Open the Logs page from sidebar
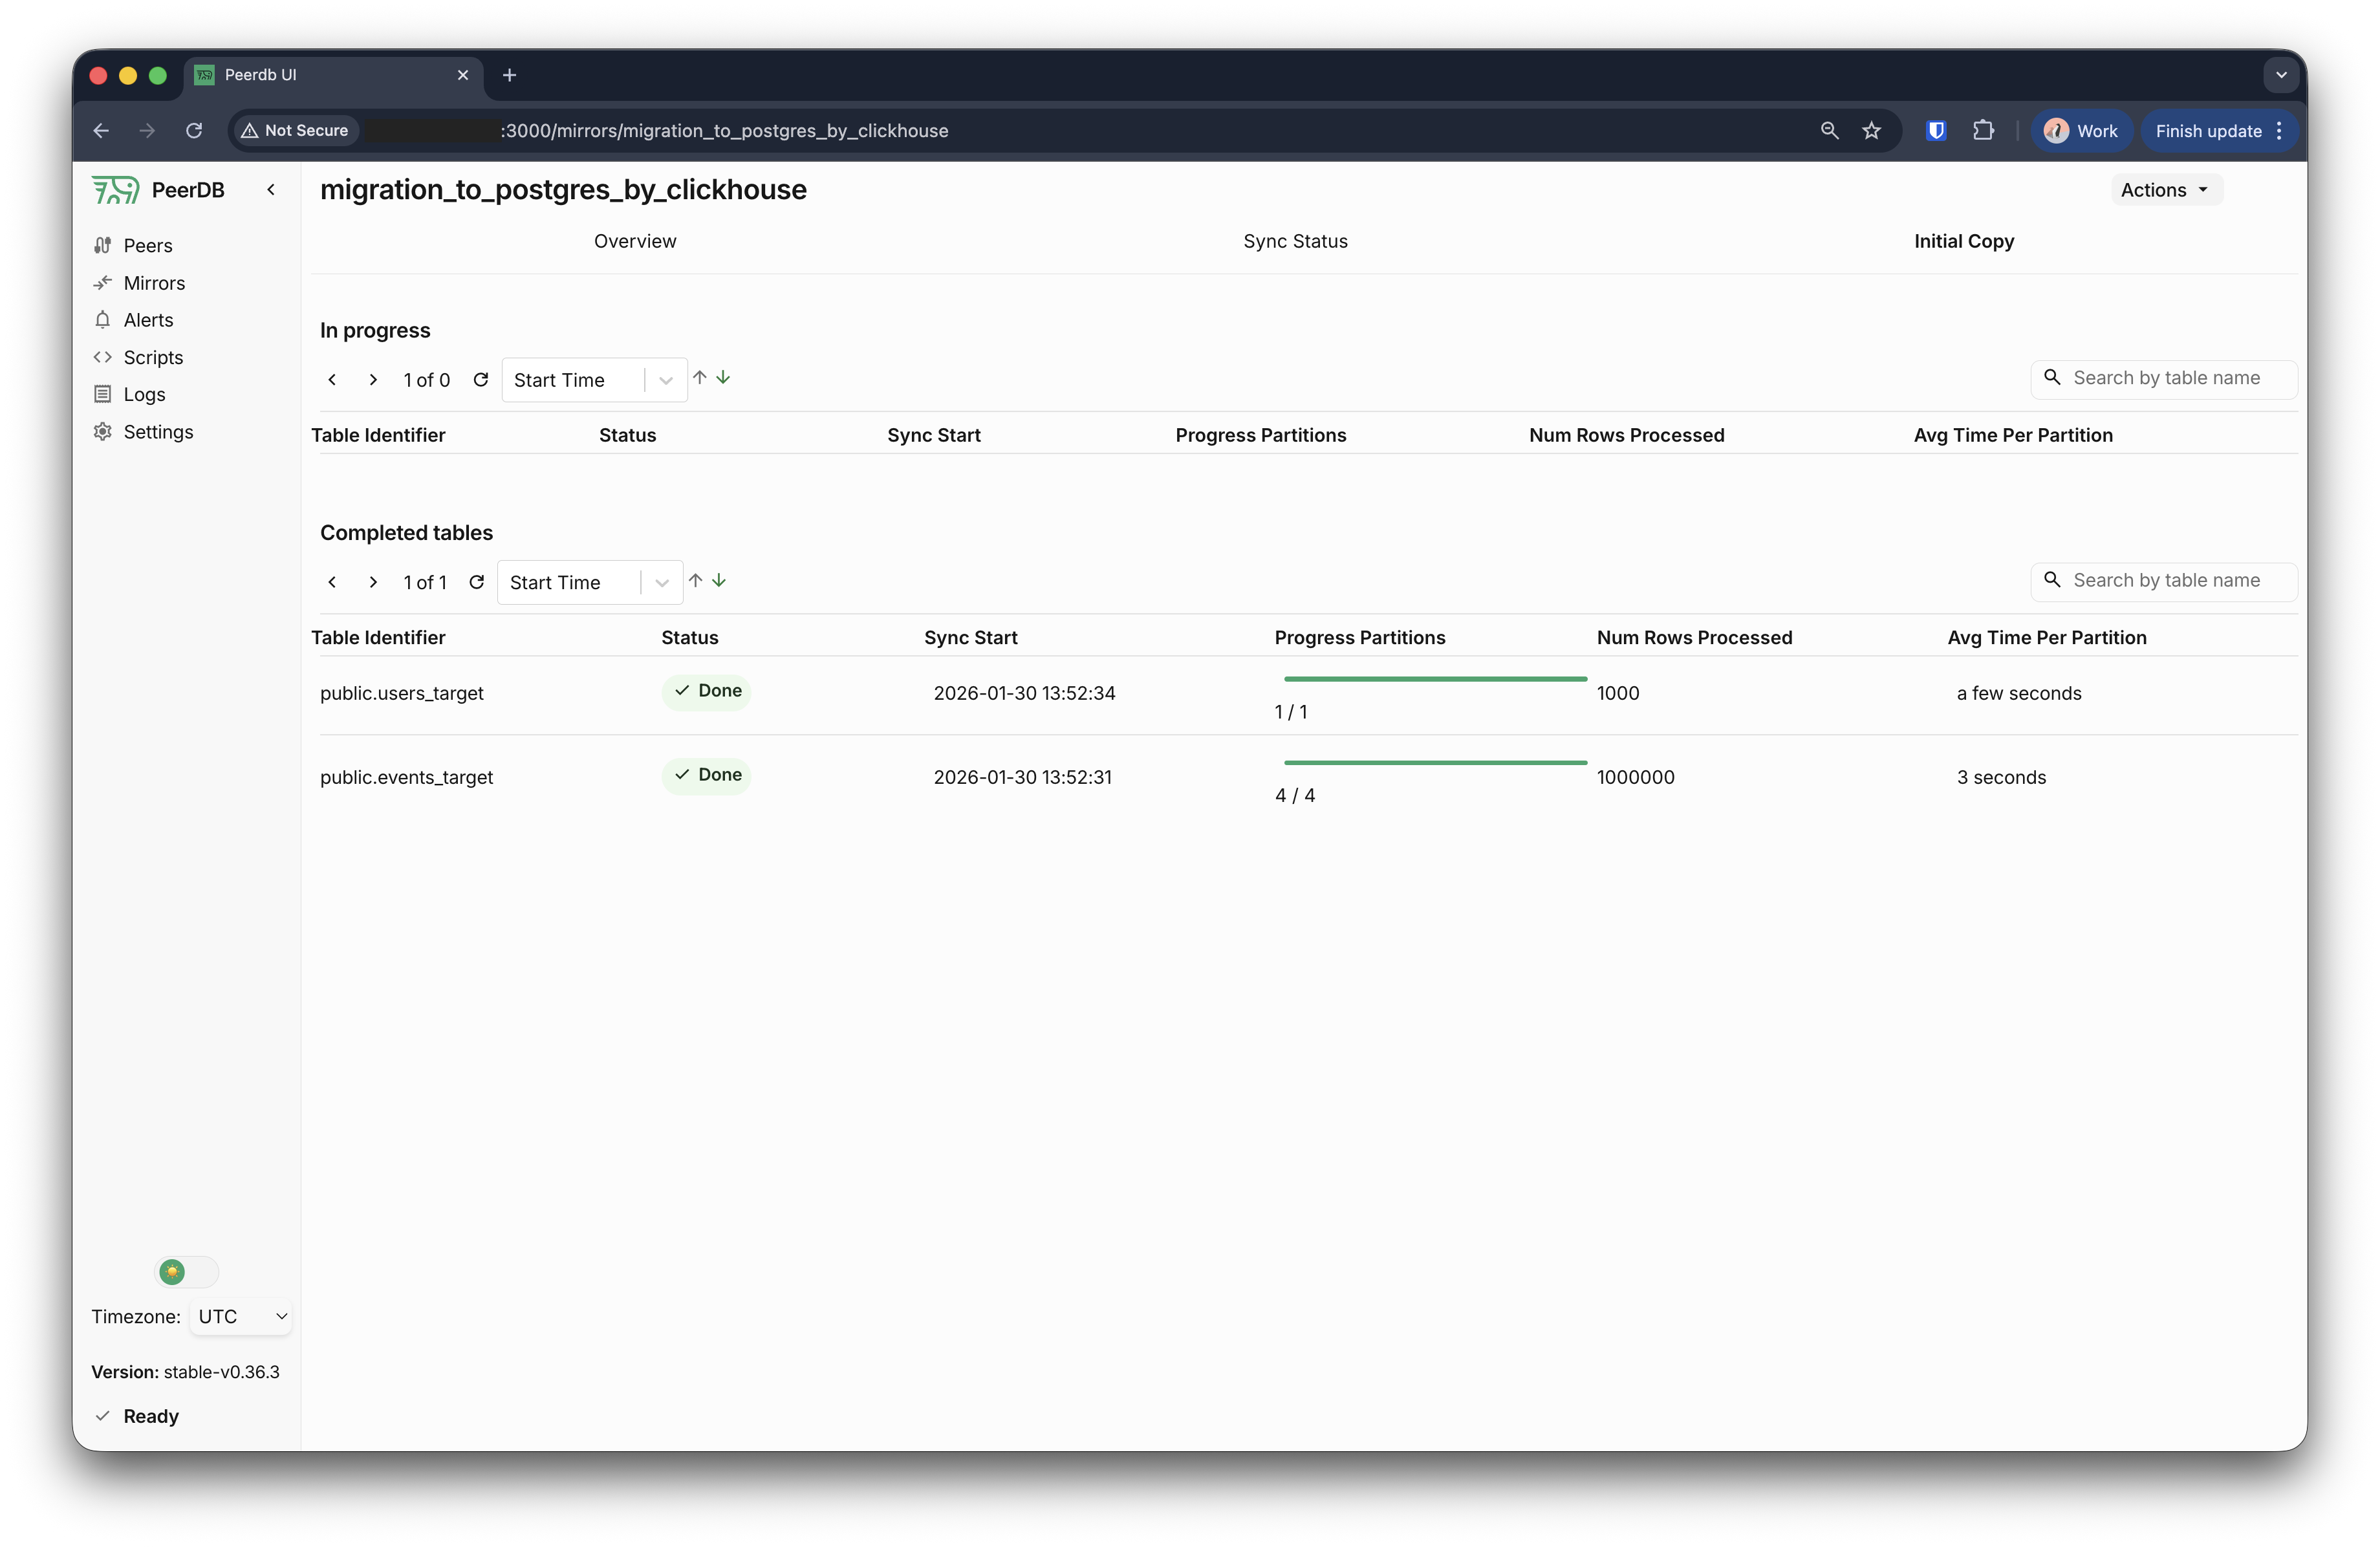Image resolution: width=2380 pixels, height=1547 pixels. coord(144,394)
